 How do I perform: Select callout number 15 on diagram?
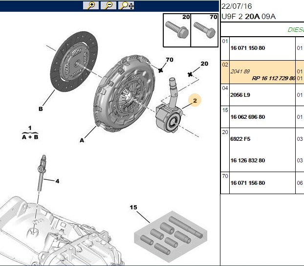[x=133, y=207]
